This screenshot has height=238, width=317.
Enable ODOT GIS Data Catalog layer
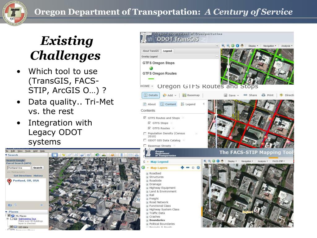[145, 140]
